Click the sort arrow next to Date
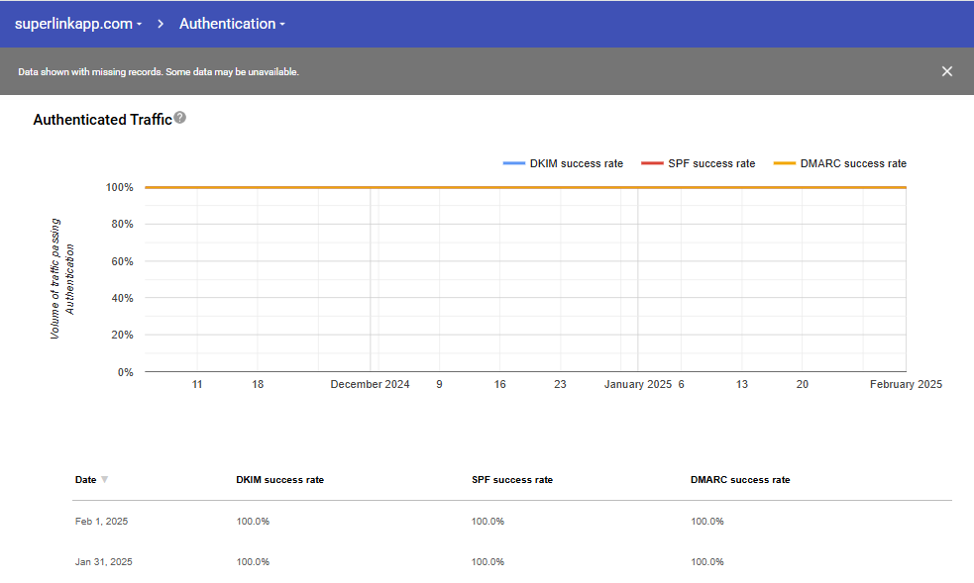974x583 pixels. coord(105,480)
